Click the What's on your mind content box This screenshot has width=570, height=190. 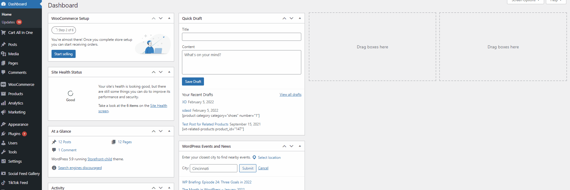242,62
